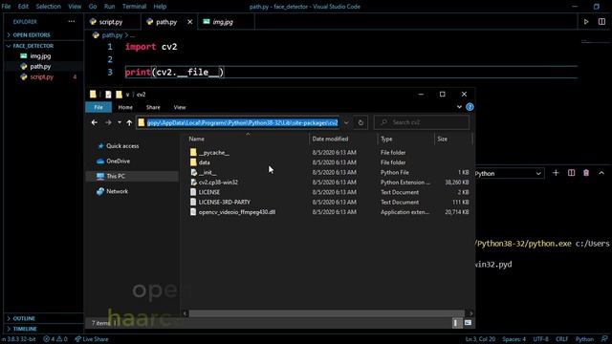612x344 pixels.
Task: Expand the Timeline section
Action: click(25, 329)
